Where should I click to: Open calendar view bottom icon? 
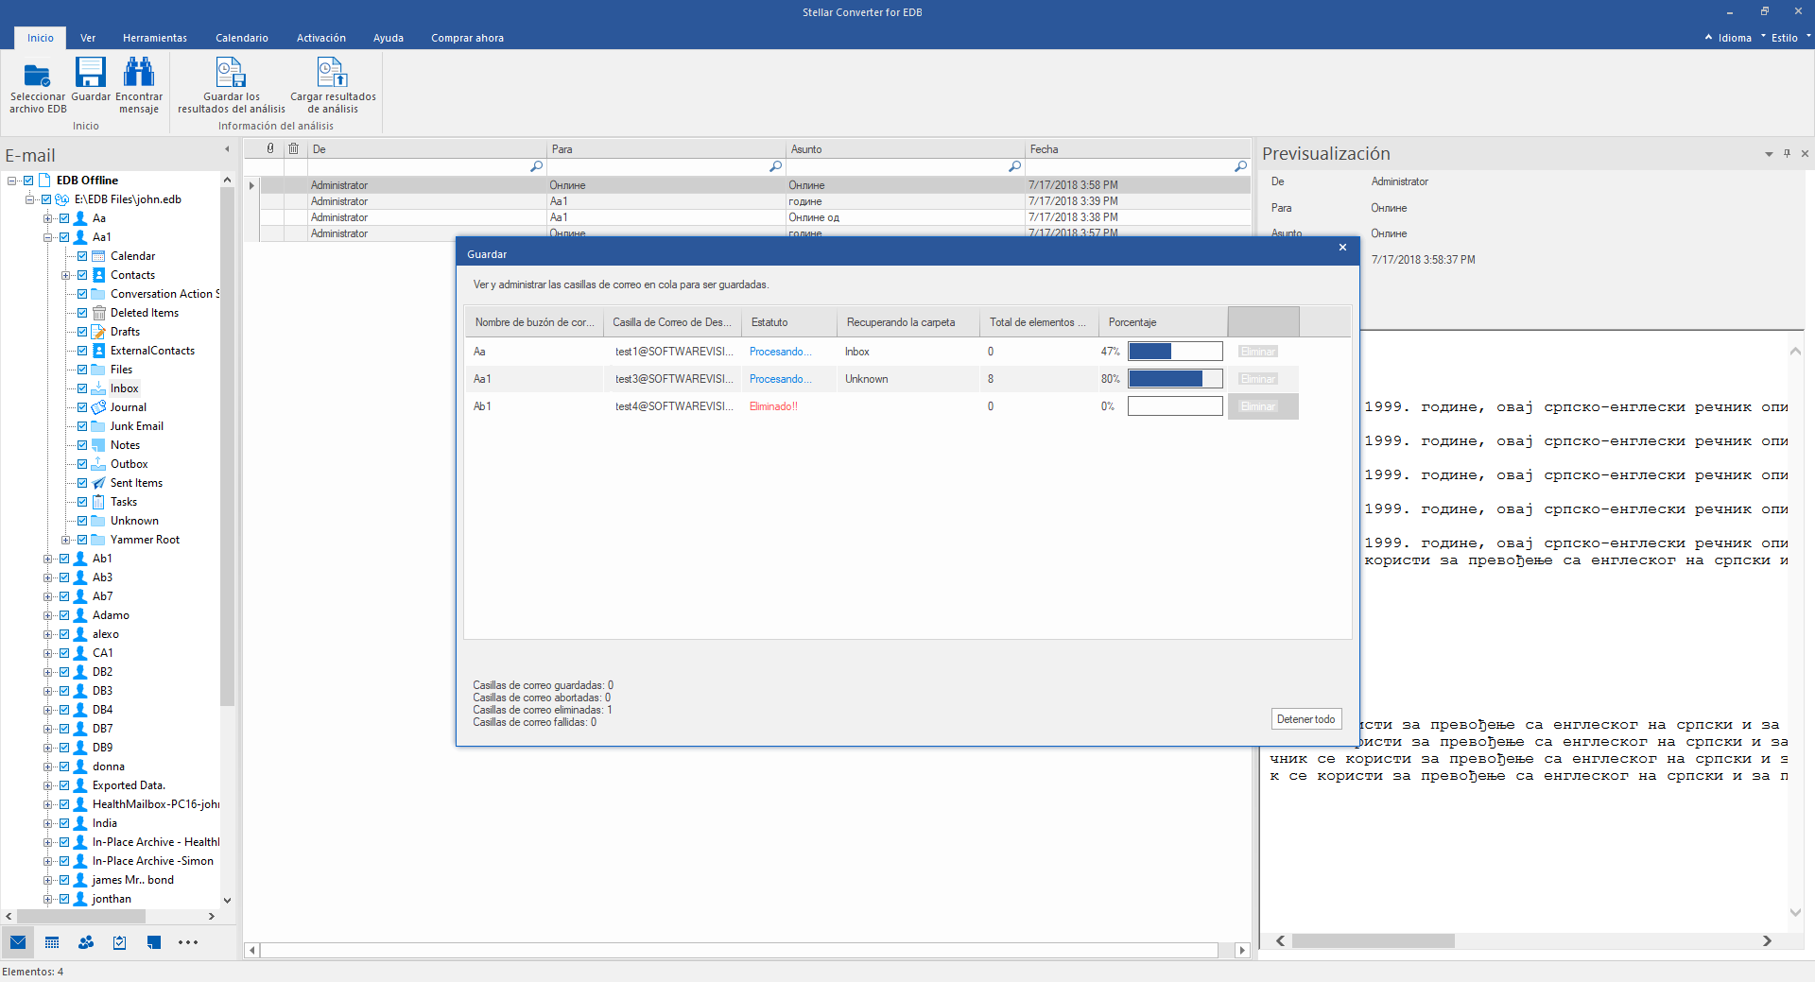click(52, 942)
